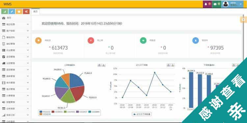Click the green chart quick-access button
The image size is (247, 123).
point(5,12)
